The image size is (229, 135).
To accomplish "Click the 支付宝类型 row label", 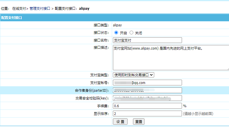I will pyautogui.click(x=100, y=75).
